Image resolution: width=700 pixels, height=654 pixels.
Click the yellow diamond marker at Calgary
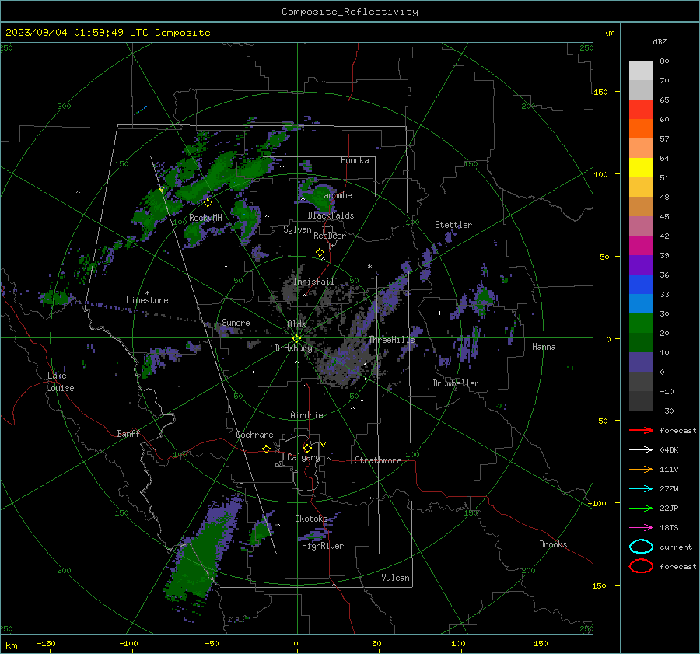pyautogui.click(x=307, y=448)
